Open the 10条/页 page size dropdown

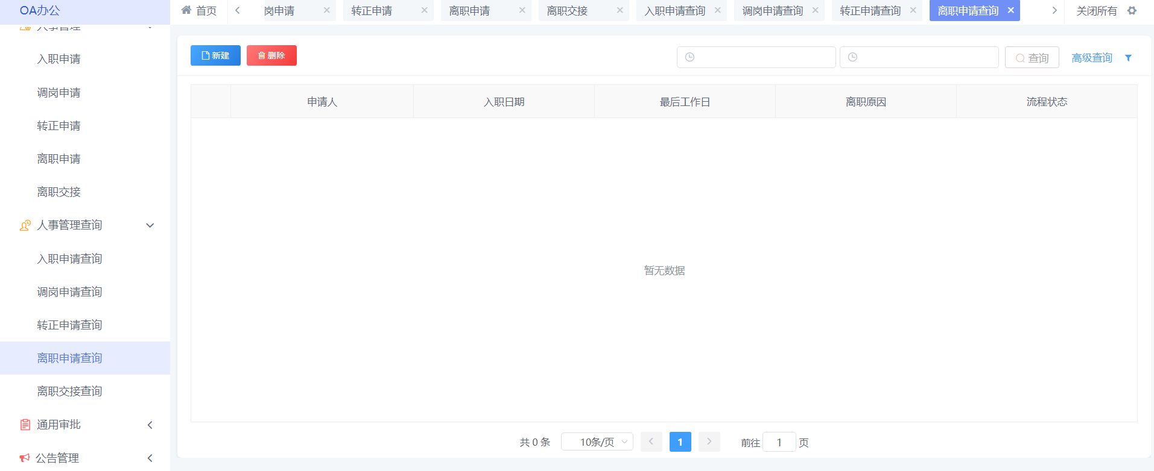coord(597,442)
